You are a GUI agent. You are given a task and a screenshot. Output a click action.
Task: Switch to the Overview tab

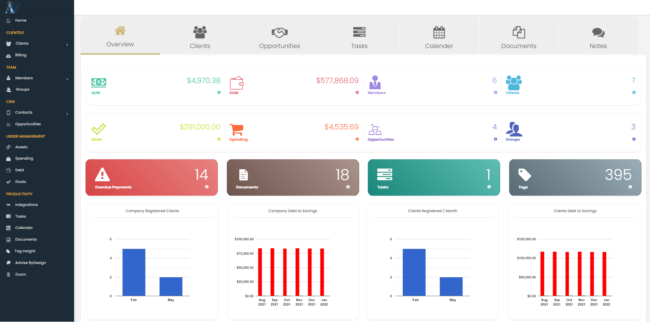(x=120, y=36)
